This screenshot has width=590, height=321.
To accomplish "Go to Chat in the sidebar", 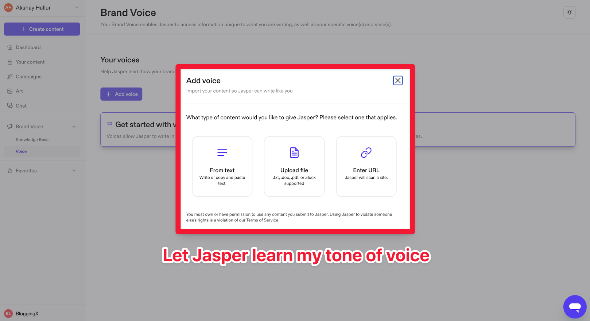I will 21,106.
